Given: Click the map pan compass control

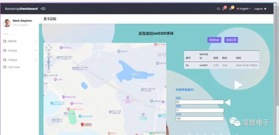Looking at the screenshot, I should (x=49, y=48).
